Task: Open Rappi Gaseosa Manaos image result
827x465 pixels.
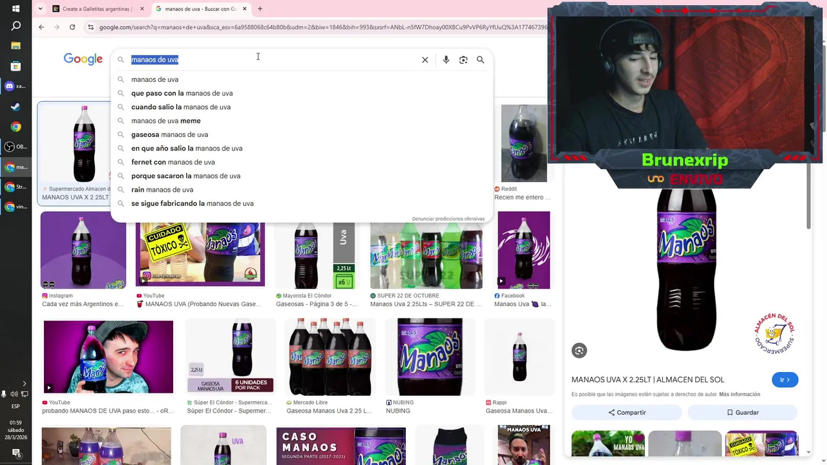Action: point(519,357)
